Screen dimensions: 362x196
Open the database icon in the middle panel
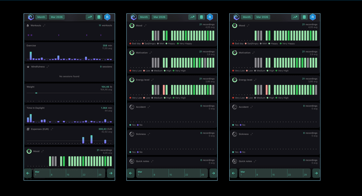coord(201,17)
